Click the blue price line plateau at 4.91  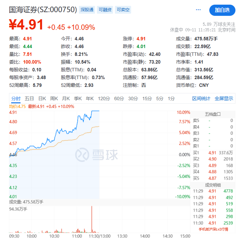95,111
